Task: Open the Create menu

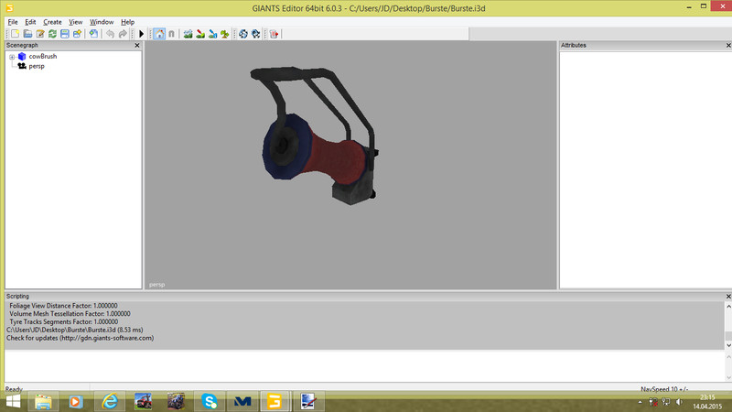Action: tap(52, 21)
